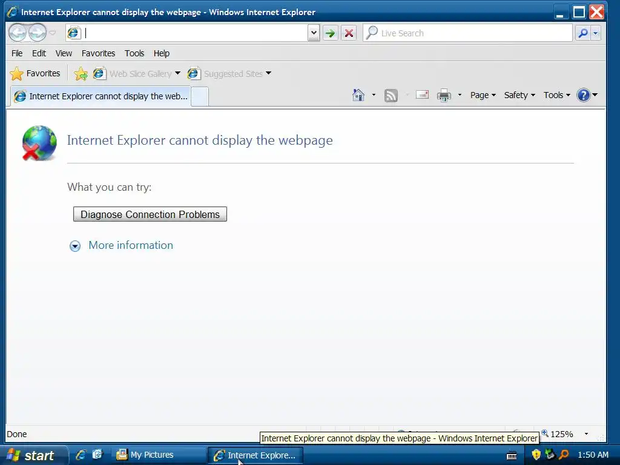Open Suggested Sites link
This screenshot has width=620, height=465.
pos(225,73)
